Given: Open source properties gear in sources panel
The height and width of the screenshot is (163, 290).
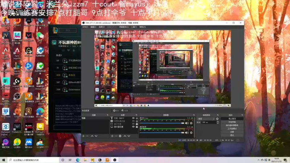Looking at the screenshot, I should point(120,136).
